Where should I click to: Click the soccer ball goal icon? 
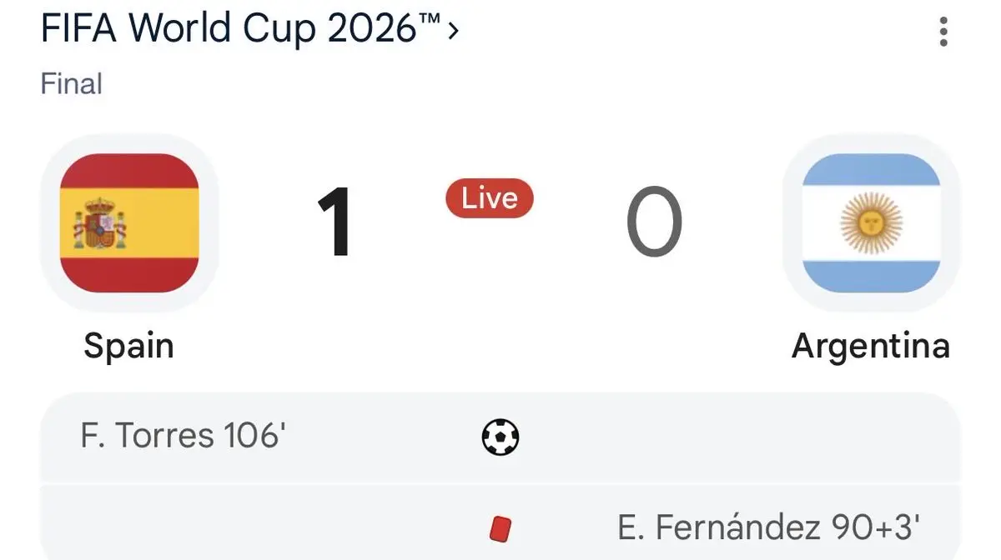tap(500, 437)
